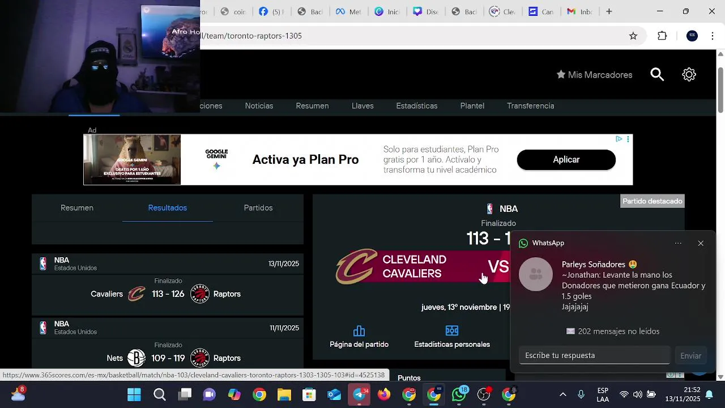Open Copilot from the taskbar
The width and height of the screenshot is (725, 408).
234,394
